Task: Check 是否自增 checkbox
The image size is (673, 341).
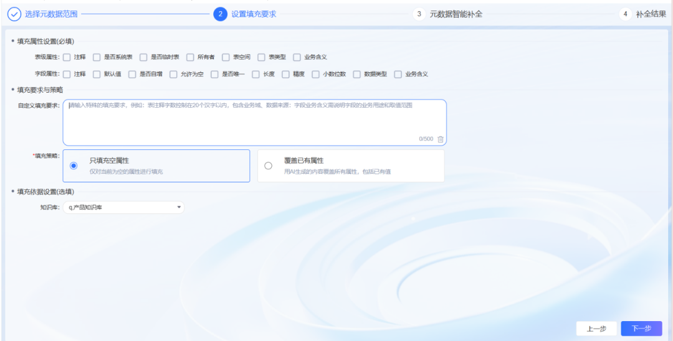Action: pos(132,74)
